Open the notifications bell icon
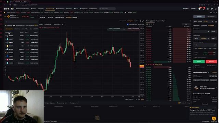The image size is (219, 123). [204, 9]
